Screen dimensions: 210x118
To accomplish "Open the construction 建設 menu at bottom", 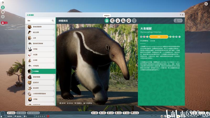I will coord(126,113).
